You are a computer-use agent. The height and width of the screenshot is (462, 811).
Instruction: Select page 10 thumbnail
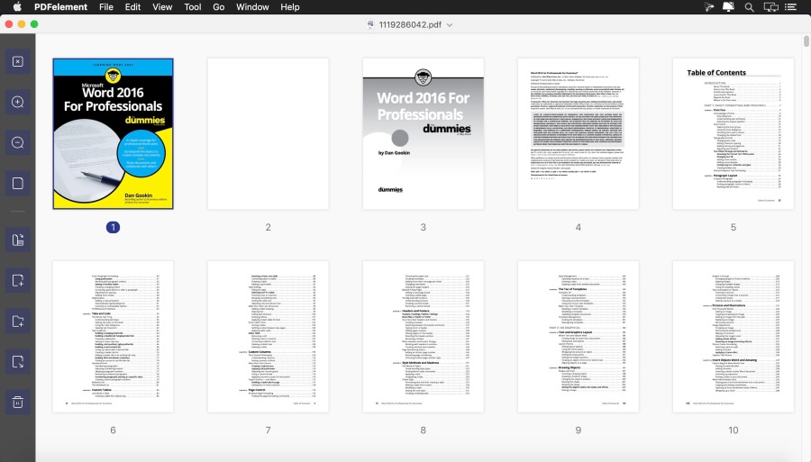734,337
